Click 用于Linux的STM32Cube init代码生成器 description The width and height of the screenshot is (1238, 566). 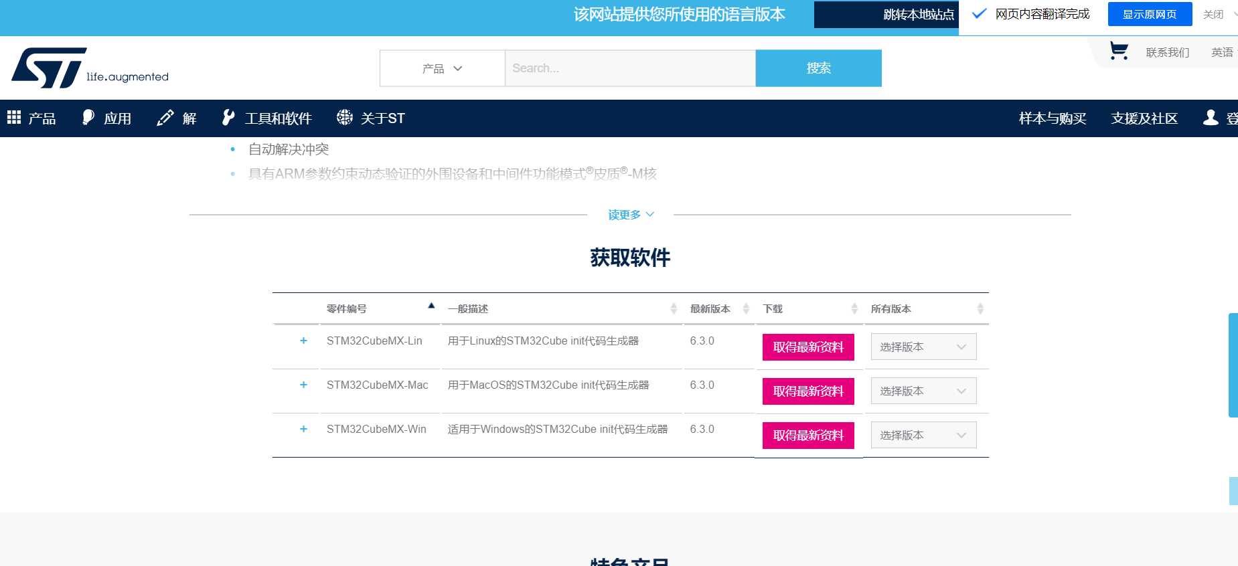tap(543, 341)
